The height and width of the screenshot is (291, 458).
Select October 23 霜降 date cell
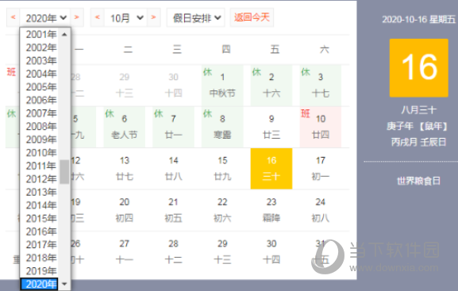point(271,210)
